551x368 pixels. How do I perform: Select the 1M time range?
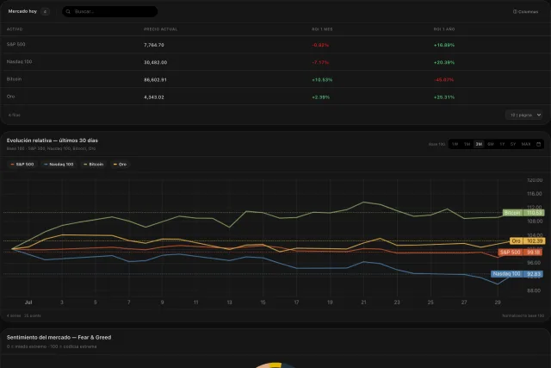tap(467, 144)
